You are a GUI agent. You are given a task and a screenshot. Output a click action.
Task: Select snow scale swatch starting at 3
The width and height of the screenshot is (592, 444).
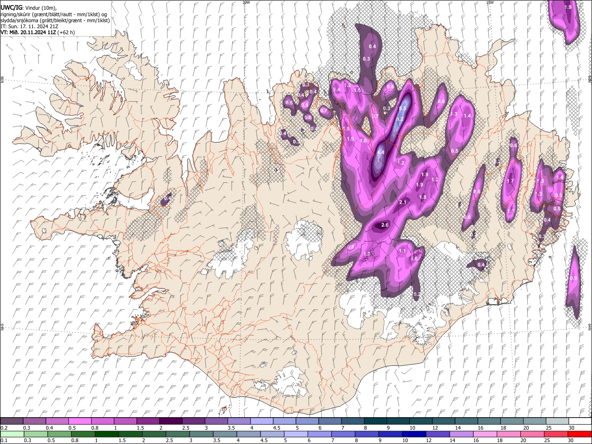(216, 421)
